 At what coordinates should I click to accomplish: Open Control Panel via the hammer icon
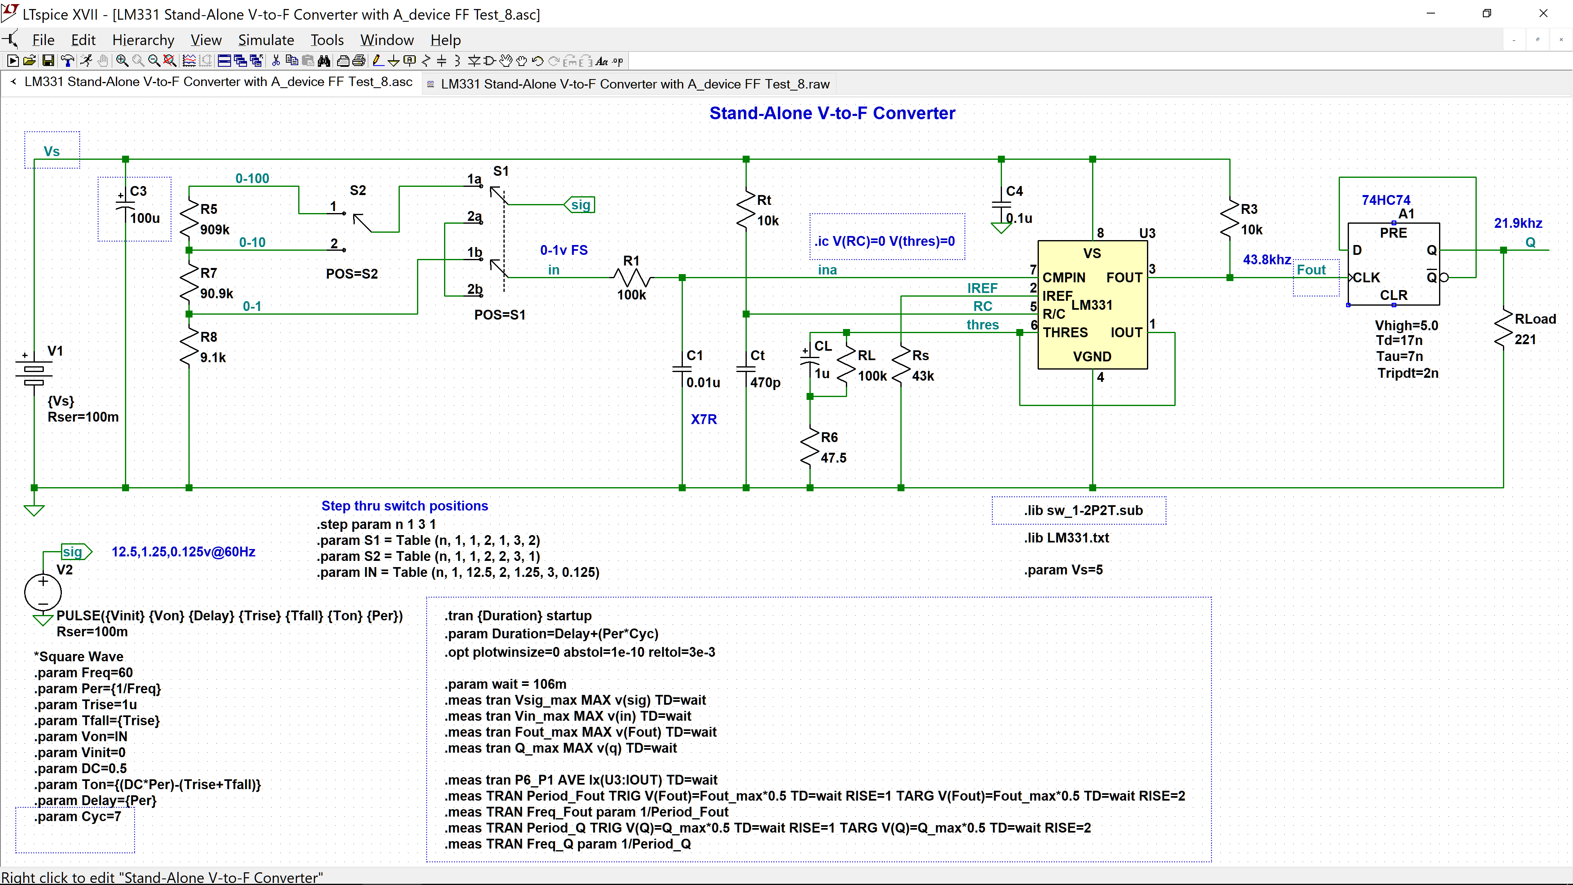pos(68,61)
